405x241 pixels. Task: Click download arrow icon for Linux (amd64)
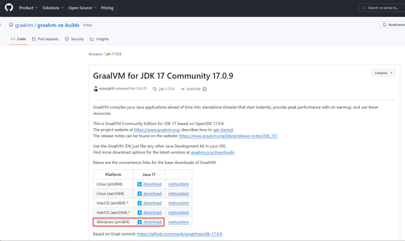[140, 184]
